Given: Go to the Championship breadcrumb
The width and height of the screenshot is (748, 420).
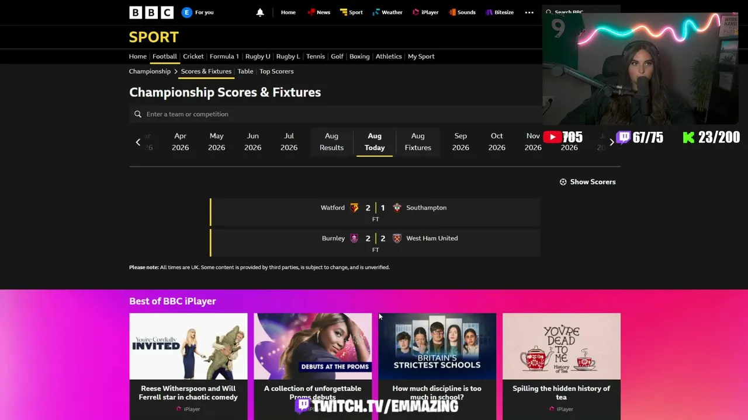Looking at the screenshot, I should pyautogui.click(x=150, y=71).
